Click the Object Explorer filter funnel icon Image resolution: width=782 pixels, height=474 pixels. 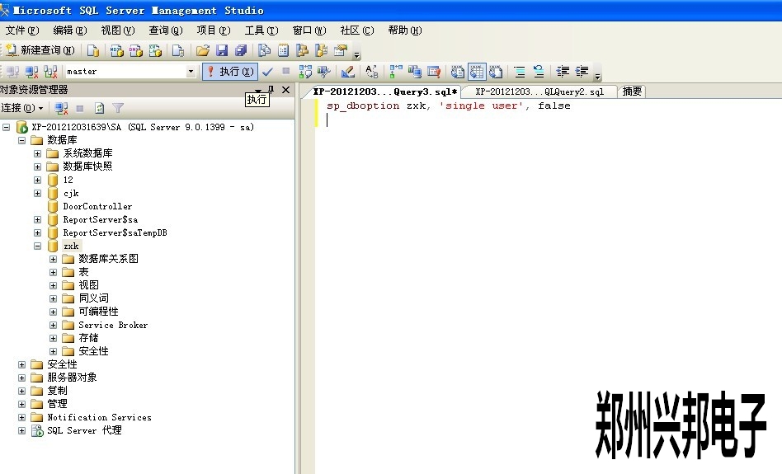click(x=118, y=108)
